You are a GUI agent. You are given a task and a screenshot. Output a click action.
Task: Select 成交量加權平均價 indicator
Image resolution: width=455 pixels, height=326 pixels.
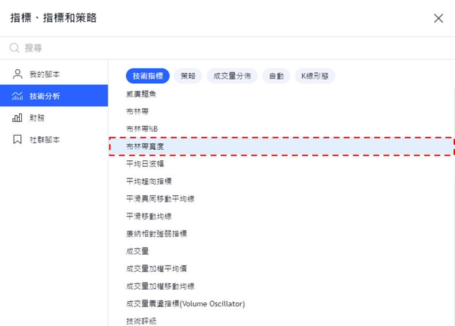click(282, 269)
